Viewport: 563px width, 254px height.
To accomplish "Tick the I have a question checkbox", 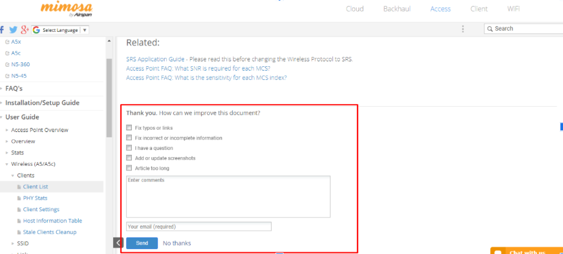I will pos(130,148).
